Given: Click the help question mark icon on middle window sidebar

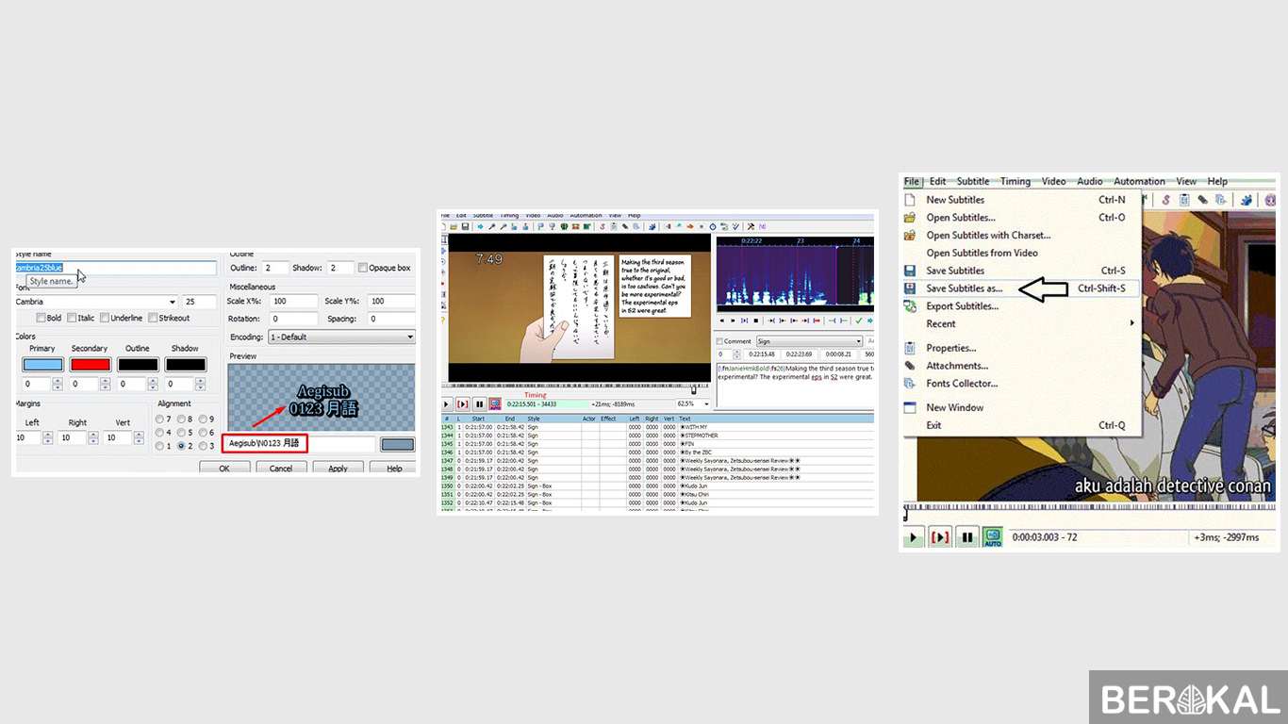Looking at the screenshot, I should click(442, 321).
